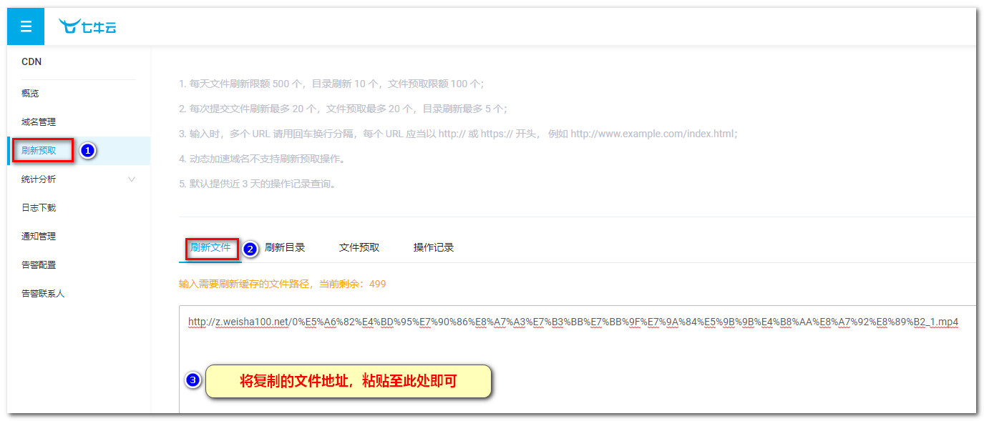Screen dimensions: 984x421
Task: Expand the 统计分析 chevron arrow
Action: point(131,179)
